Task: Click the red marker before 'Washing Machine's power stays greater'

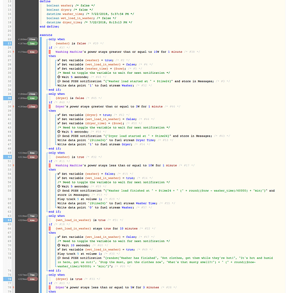Action: point(50,52)
